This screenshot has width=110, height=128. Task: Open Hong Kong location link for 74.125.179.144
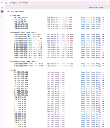coord(92,72)
